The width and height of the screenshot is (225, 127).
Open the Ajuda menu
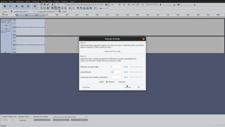(x=72, y=1)
